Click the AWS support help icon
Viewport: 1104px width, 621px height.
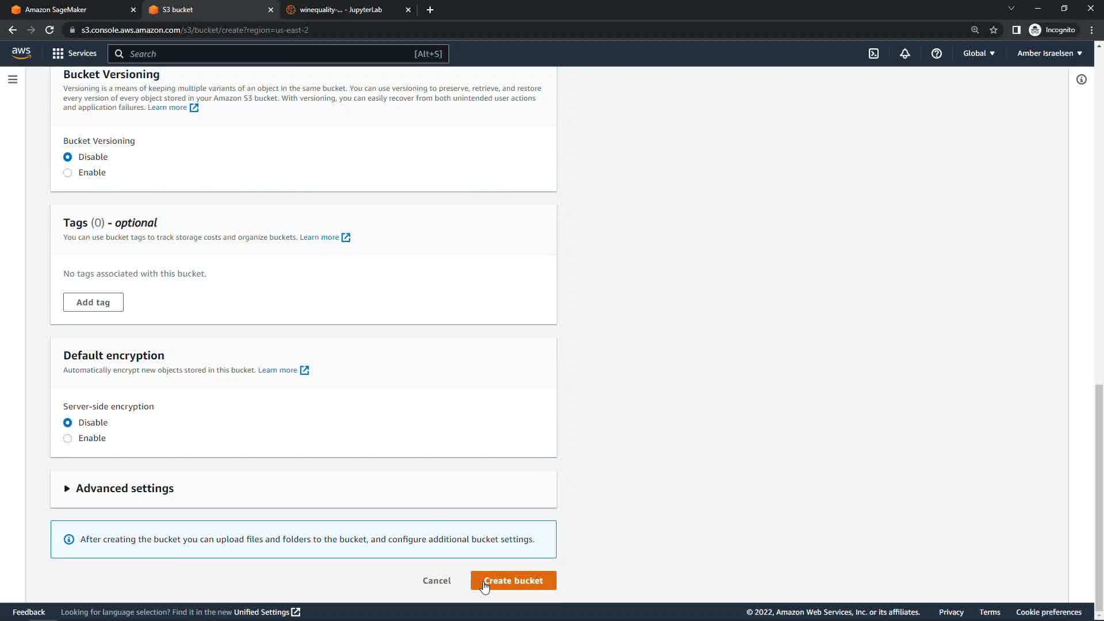tap(937, 53)
